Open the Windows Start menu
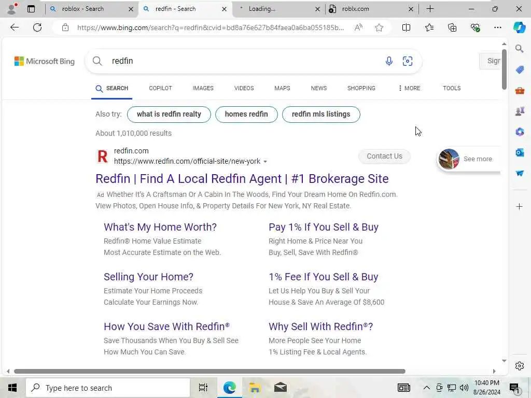Viewport: 531px width, 398px height. click(x=12, y=388)
